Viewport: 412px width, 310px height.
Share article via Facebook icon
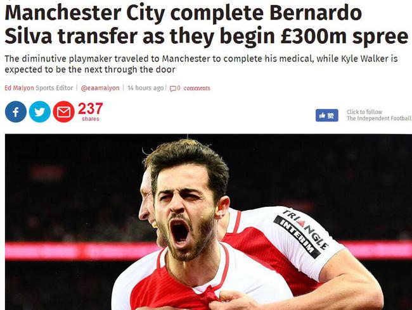tap(16, 112)
